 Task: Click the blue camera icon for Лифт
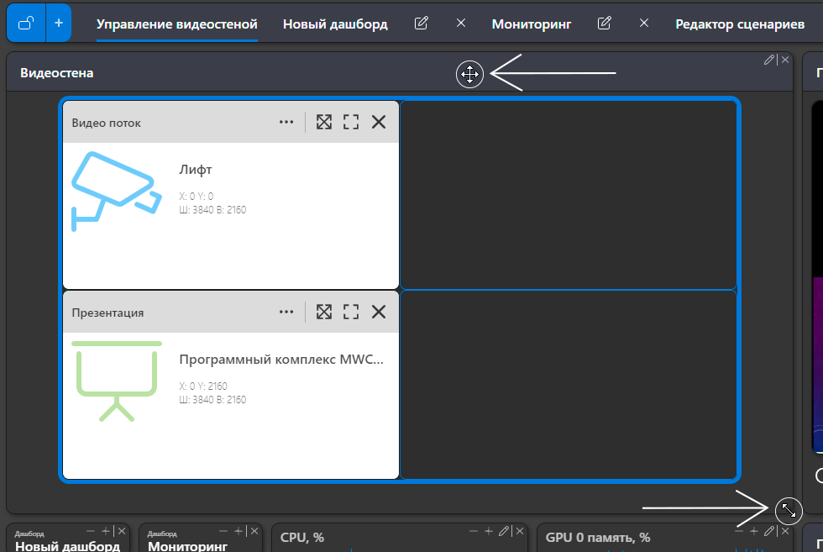[x=117, y=192]
